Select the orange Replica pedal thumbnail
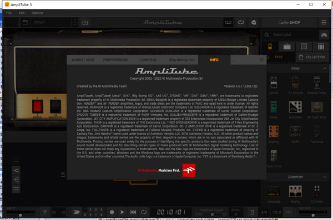Viewport: 333px width, 220px height. [x=274, y=131]
